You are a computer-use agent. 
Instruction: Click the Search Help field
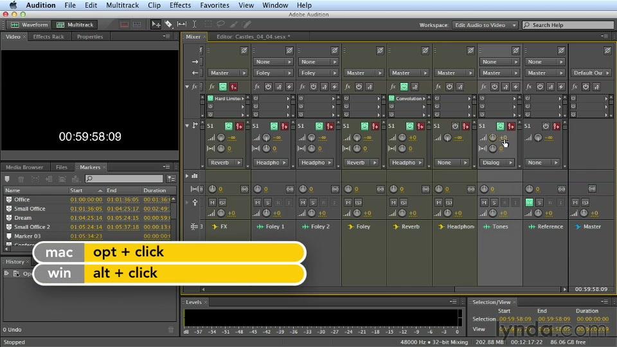[x=568, y=25]
